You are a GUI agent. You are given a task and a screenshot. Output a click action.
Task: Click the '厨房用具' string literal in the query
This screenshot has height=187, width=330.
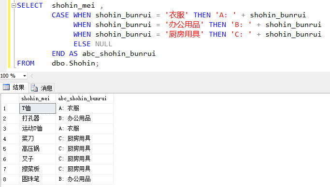tap(185, 34)
